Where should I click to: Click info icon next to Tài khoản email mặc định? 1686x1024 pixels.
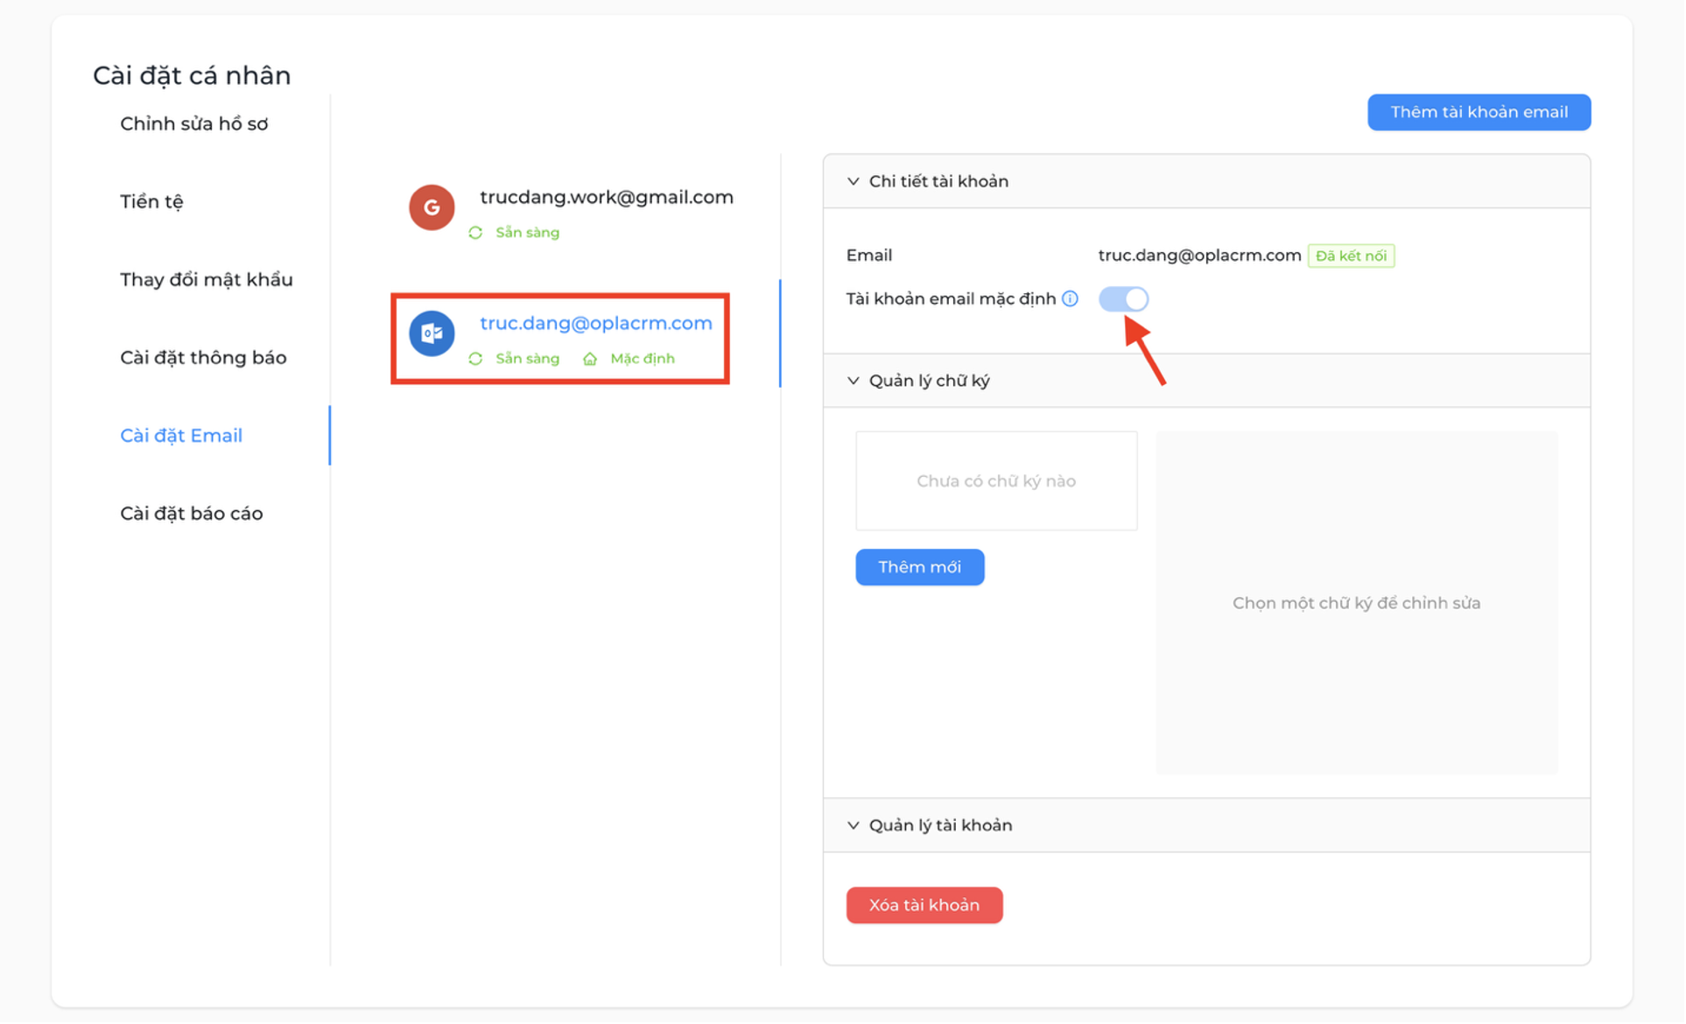click(1070, 299)
